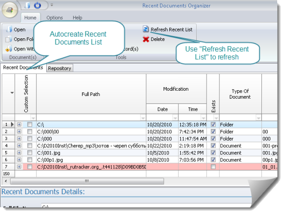
Task: Click the Open With icon
Action: click(9, 49)
